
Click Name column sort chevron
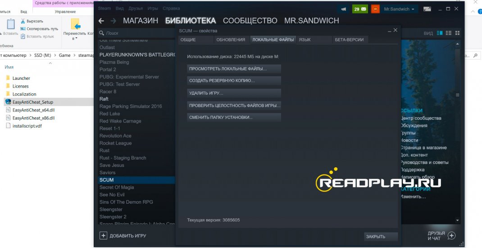50,63
